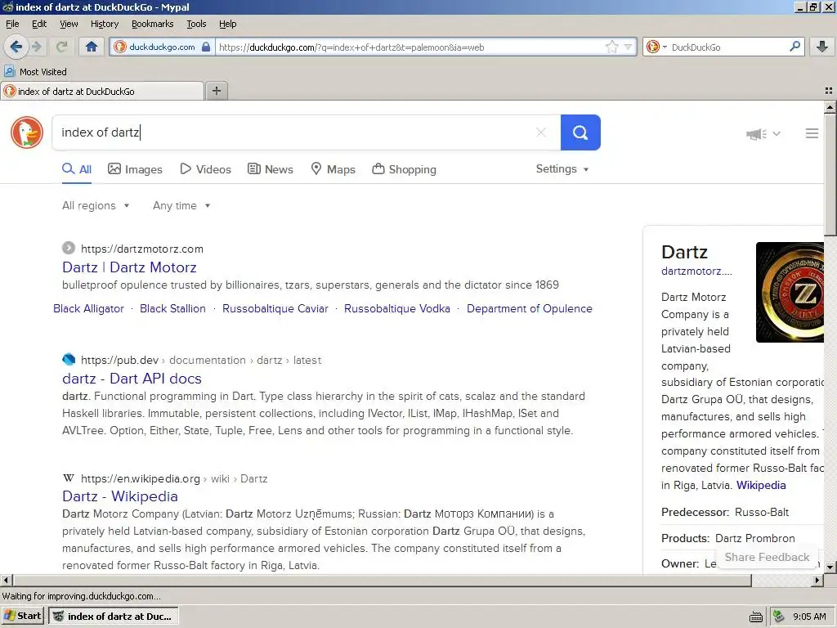The image size is (837, 628).
Task: Open the Dartz | Dartz Motorz result
Action: [x=129, y=267]
